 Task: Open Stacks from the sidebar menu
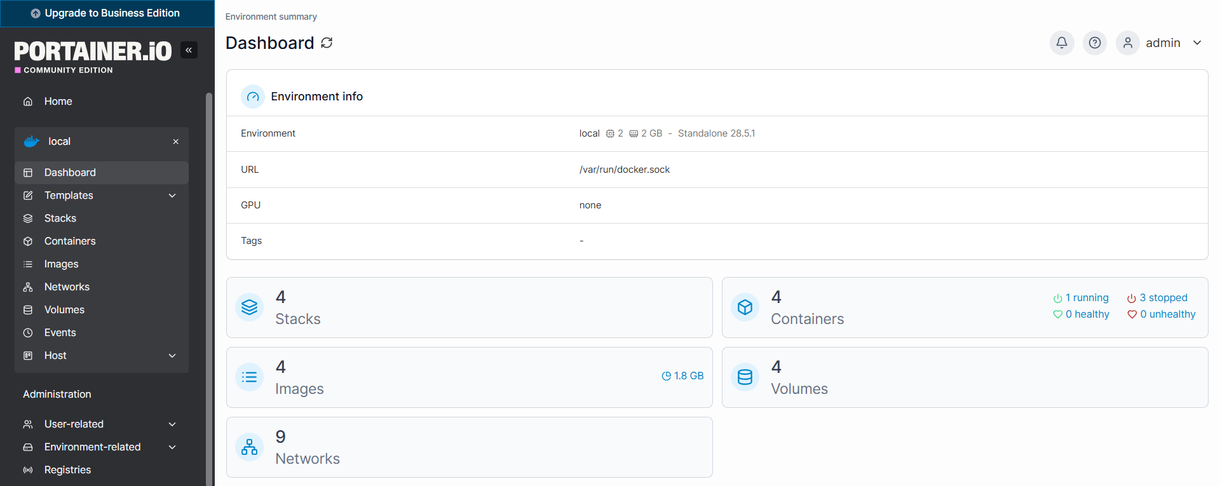coord(102,219)
